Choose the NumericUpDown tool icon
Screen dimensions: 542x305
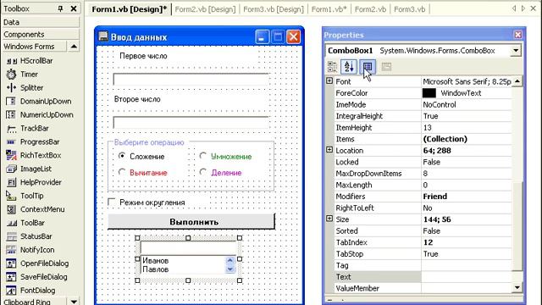(x=11, y=115)
